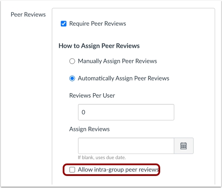
Task: Click the Reviews Per User label
Action: click(x=92, y=96)
